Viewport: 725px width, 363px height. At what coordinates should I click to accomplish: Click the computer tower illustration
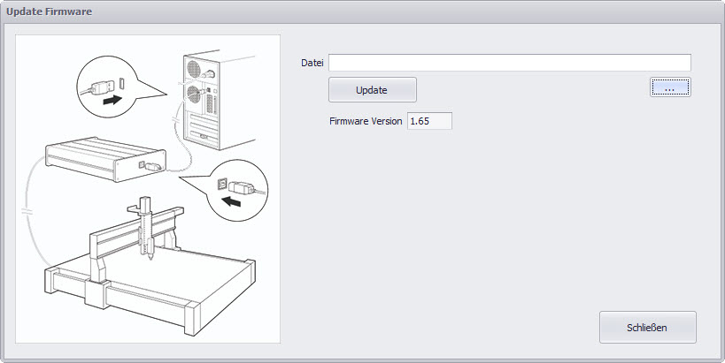[219, 99]
